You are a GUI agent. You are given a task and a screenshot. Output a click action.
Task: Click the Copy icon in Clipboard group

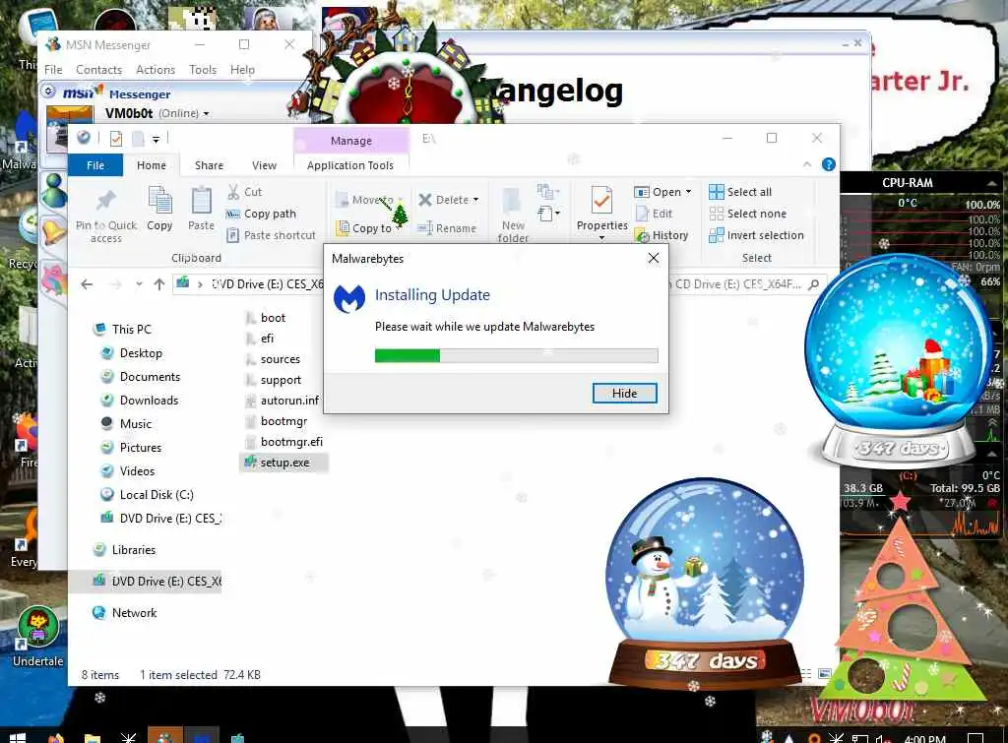(x=159, y=200)
